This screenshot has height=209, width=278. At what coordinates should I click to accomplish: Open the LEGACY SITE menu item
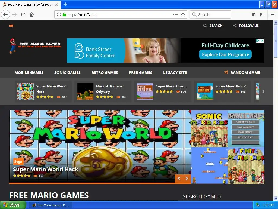pos(175,72)
